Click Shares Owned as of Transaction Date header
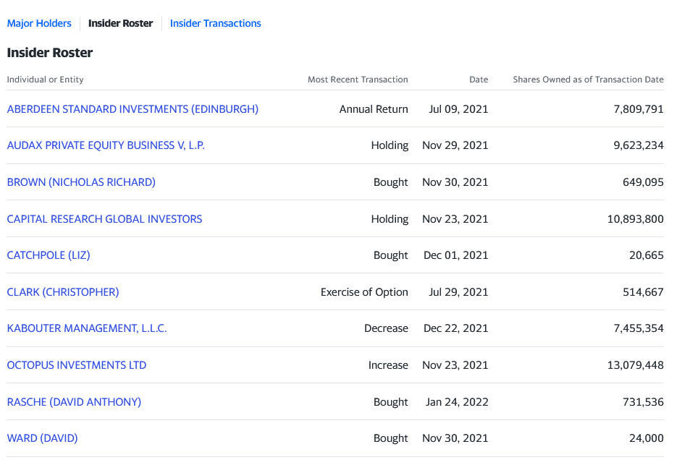 (x=589, y=80)
